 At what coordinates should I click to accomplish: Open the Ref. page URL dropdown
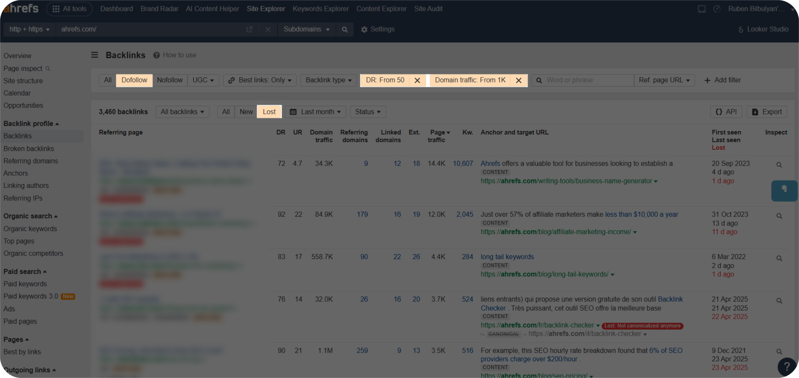[664, 80]
